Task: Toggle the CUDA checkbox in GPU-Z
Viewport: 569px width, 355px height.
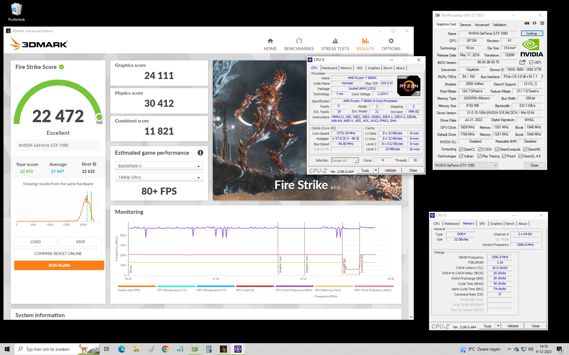Action: pyautogui.click(x=480, y=149)
